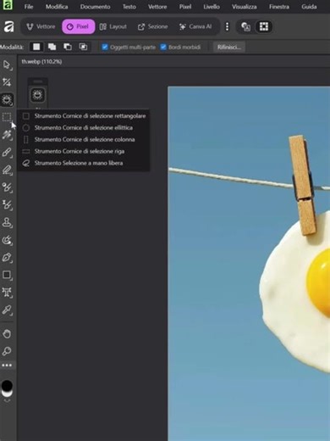Viewport: 330px width, 441px height.
Task: Open the Testo menu
Action: [129, 7]
